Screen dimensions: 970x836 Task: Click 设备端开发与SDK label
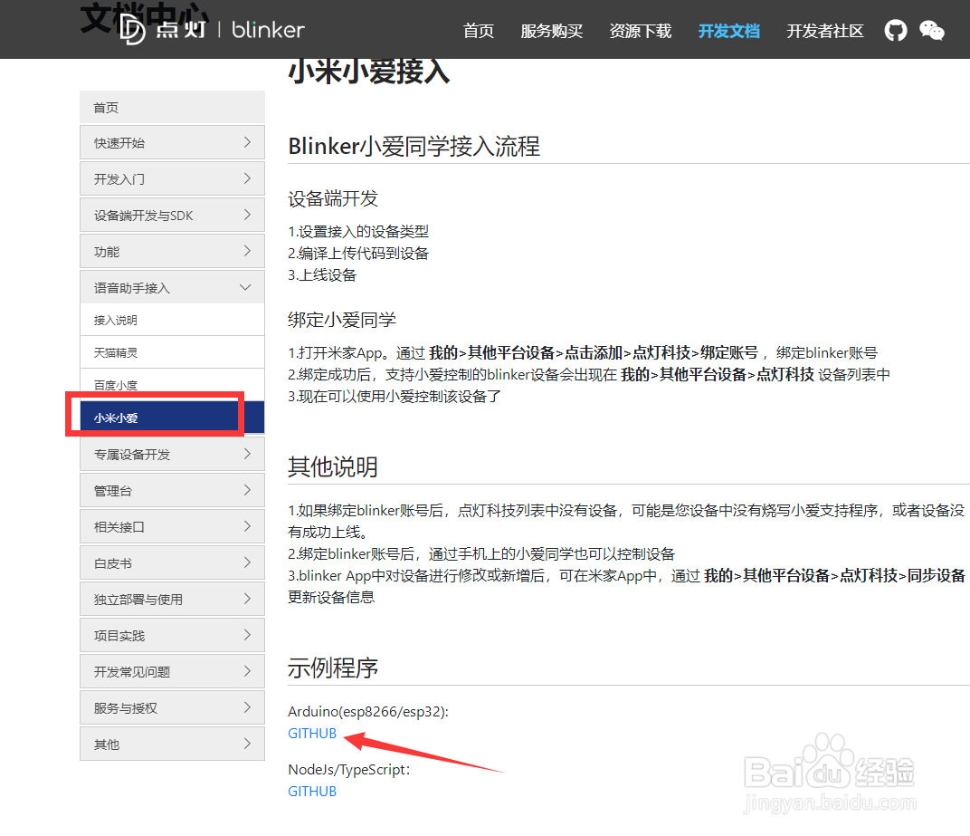144,216
